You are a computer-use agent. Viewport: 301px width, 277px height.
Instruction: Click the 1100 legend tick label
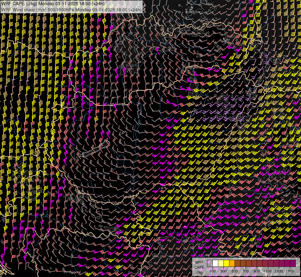(268, 271)
